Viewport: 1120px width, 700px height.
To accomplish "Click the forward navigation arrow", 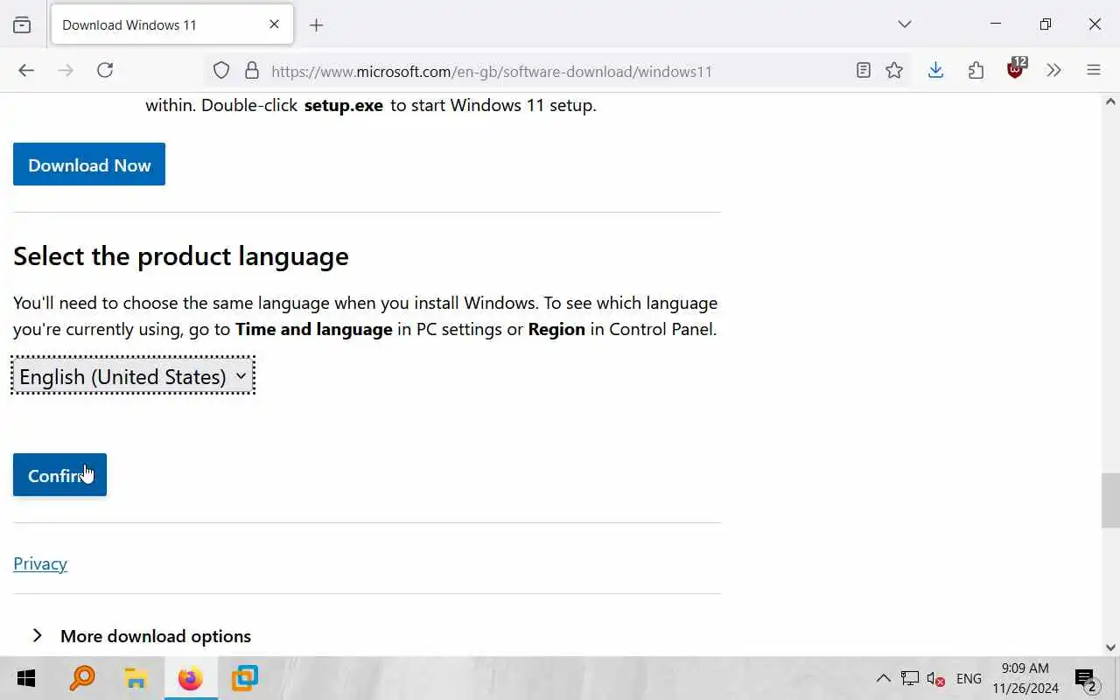I will coord(66,71).
